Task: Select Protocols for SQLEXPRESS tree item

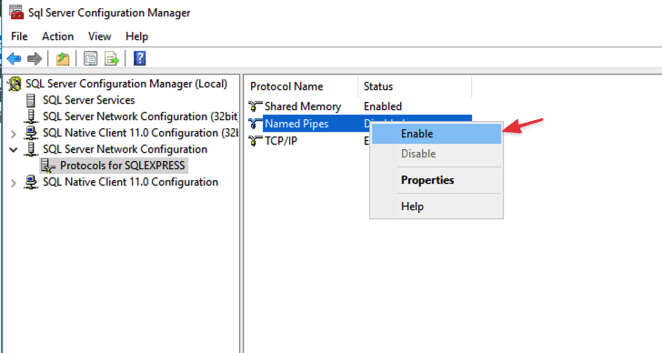Action: point(123,166)
